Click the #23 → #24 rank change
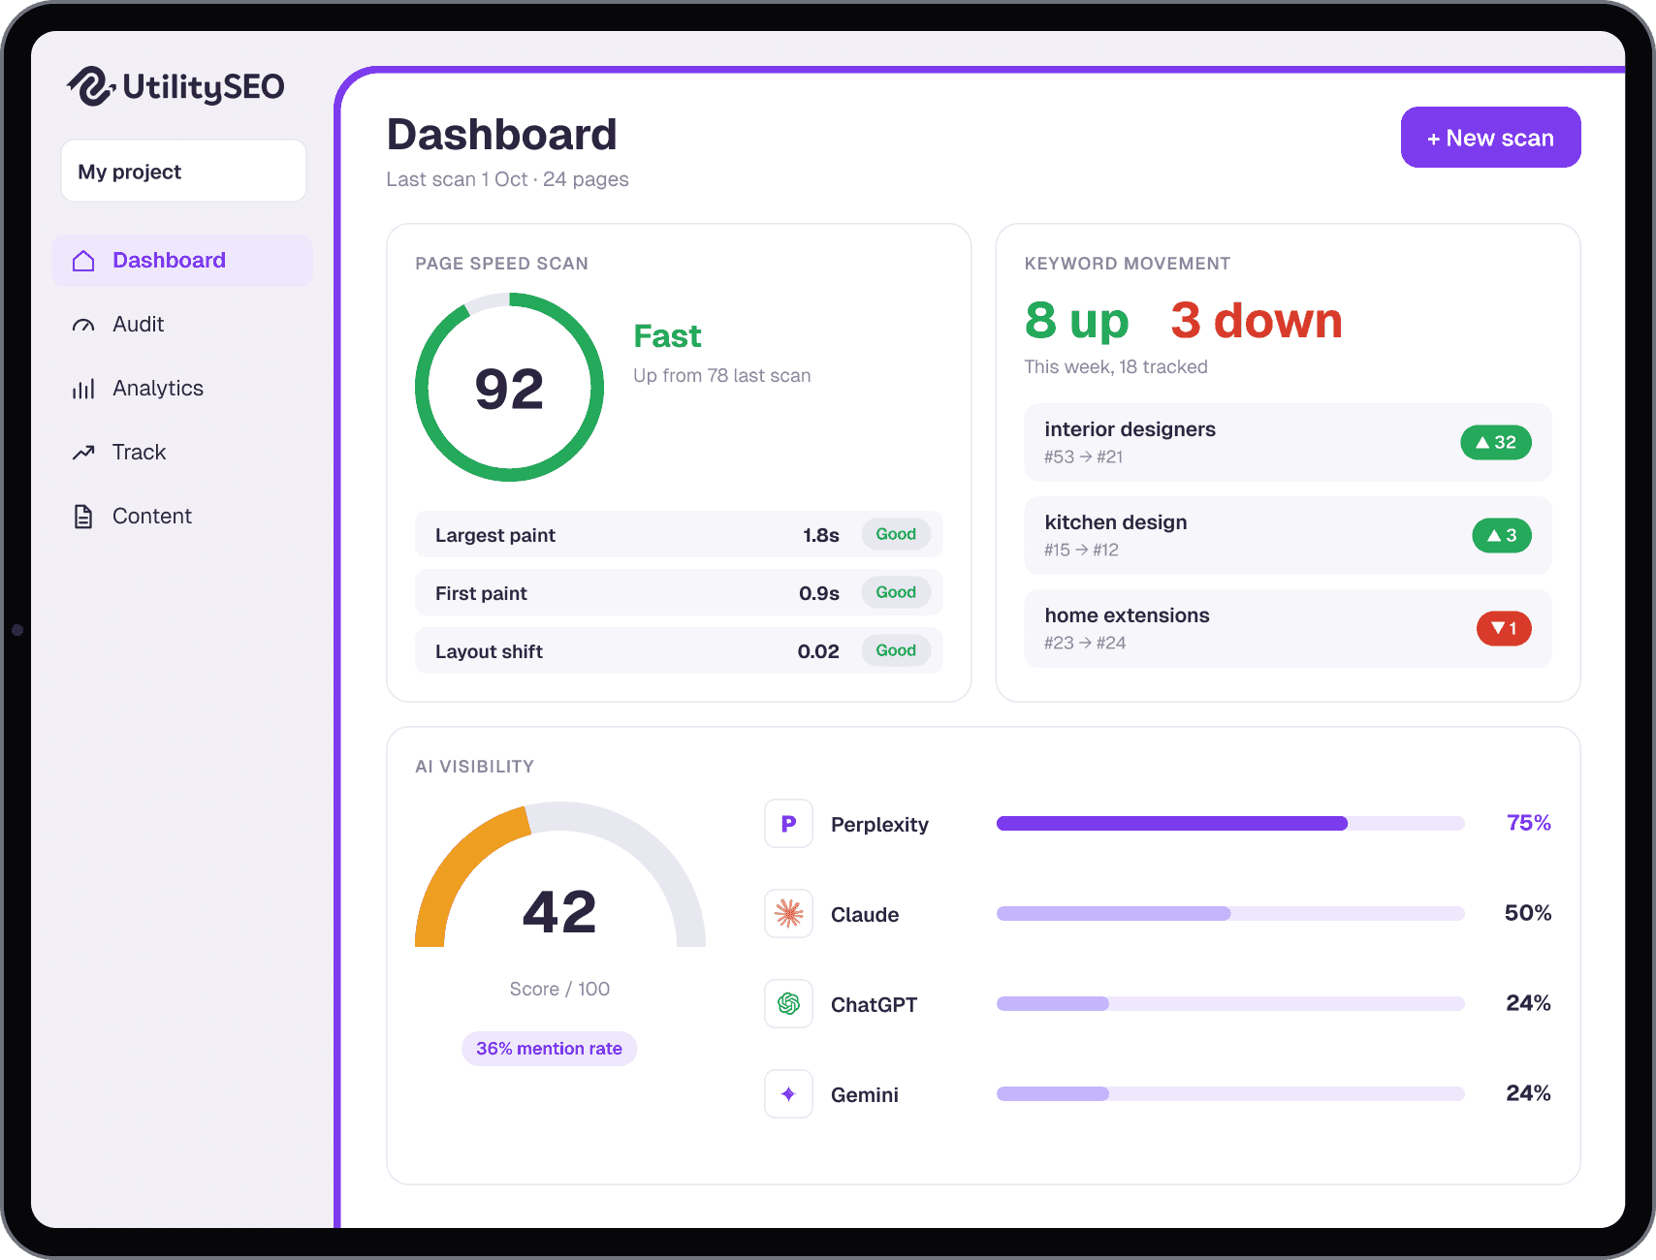Image resolution: width=1656 pixels, height=1260 pixels. click(1085, 643)
